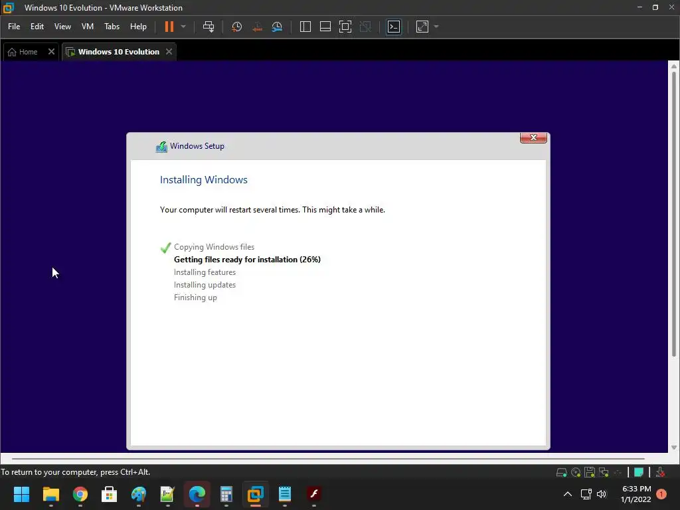Toggle the thumbnail bar view
The width and height of the screenshot is (680, 510).
(325, 27)
